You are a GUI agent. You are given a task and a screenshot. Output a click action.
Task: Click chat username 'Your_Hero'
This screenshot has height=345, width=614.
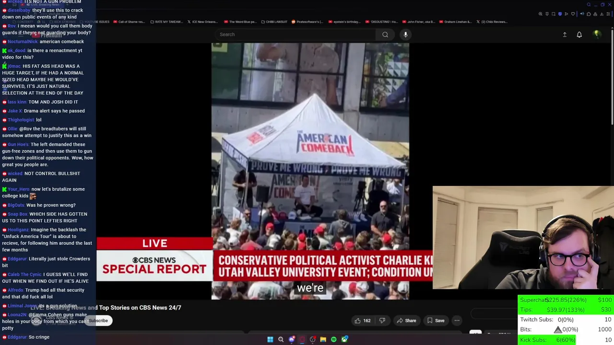click(x=19, y=189)
